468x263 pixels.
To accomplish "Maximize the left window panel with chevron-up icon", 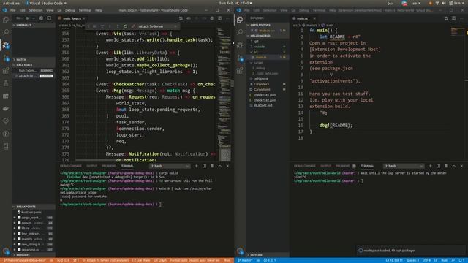I will (x=219, y=166).
